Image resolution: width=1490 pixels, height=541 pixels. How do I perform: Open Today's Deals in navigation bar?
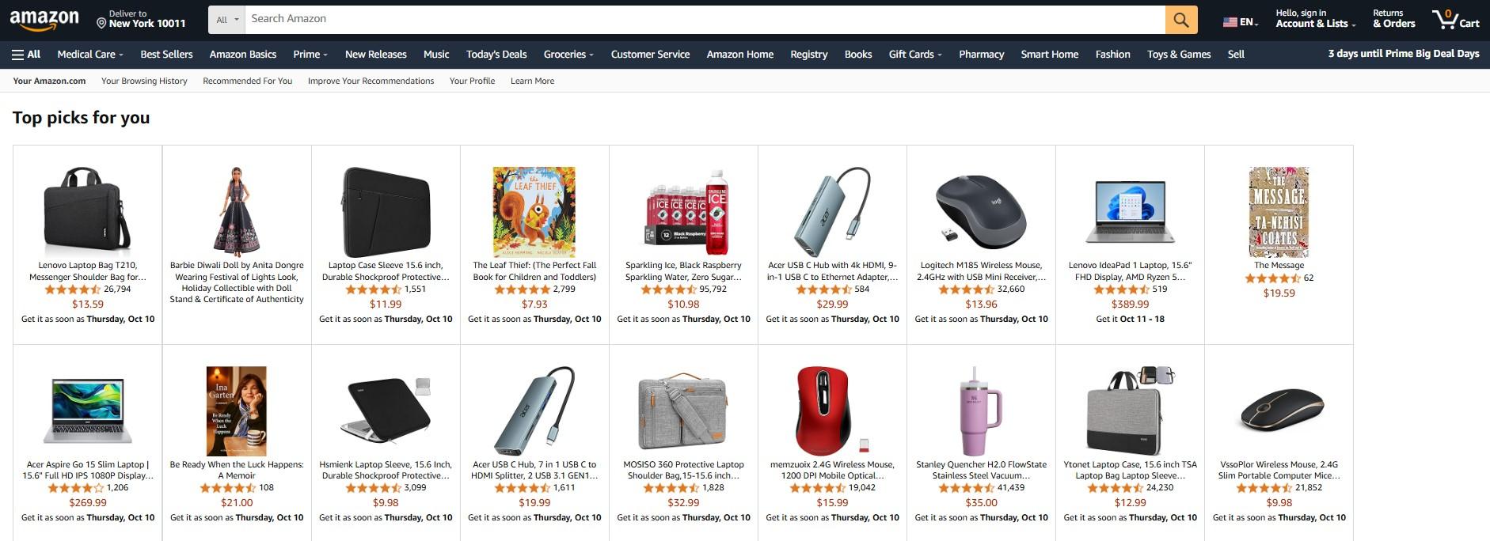click(496, 55)
